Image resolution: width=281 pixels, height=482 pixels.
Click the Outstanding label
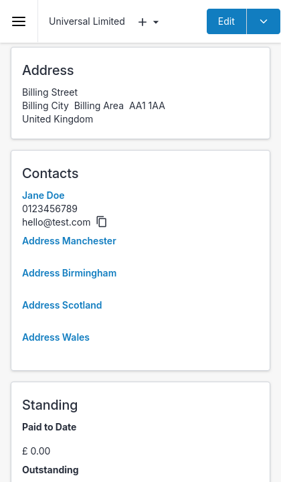[x=50, y=470]
